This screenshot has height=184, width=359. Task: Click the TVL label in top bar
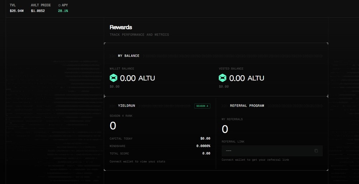coord(13,5)
